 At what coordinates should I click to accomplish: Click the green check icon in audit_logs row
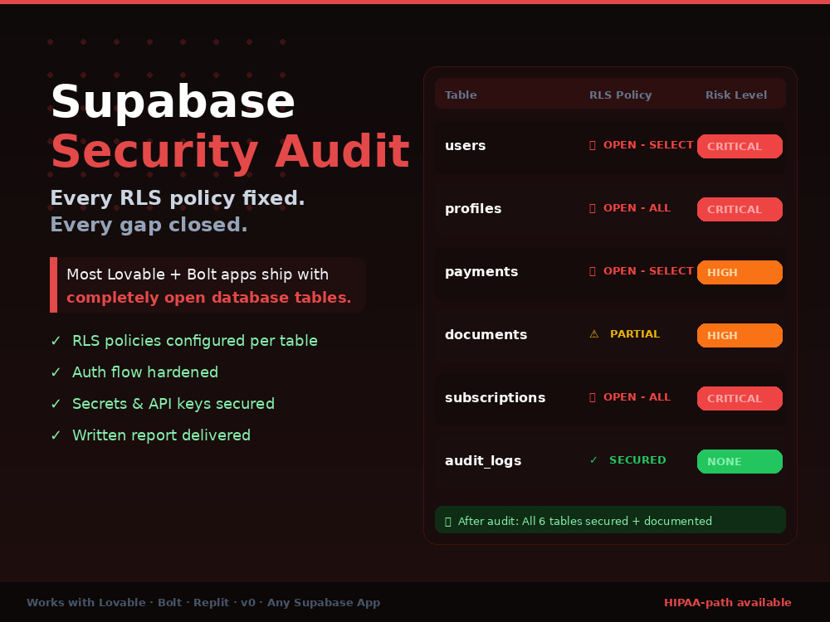[x=593, y=460]
